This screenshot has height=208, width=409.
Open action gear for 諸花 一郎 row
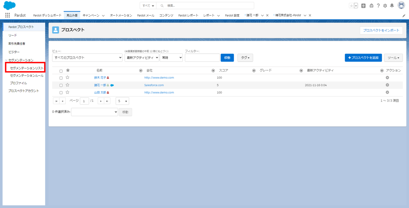click(387, 85)
